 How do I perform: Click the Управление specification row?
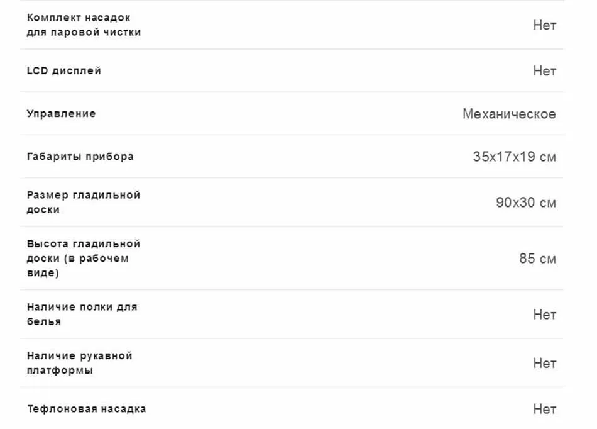292,113
